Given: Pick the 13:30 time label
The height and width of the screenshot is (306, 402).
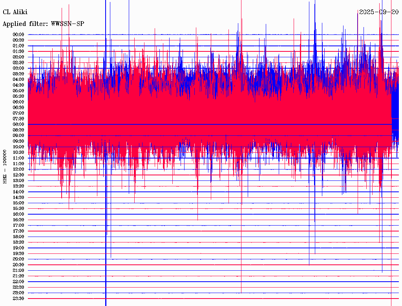Looking at the screenshot, I should [x=18, y=186].
